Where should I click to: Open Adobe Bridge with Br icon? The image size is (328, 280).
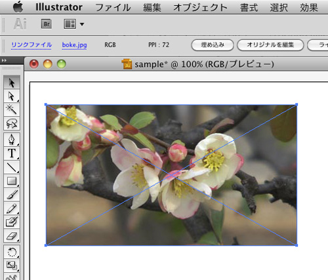(x=47, y=24)
